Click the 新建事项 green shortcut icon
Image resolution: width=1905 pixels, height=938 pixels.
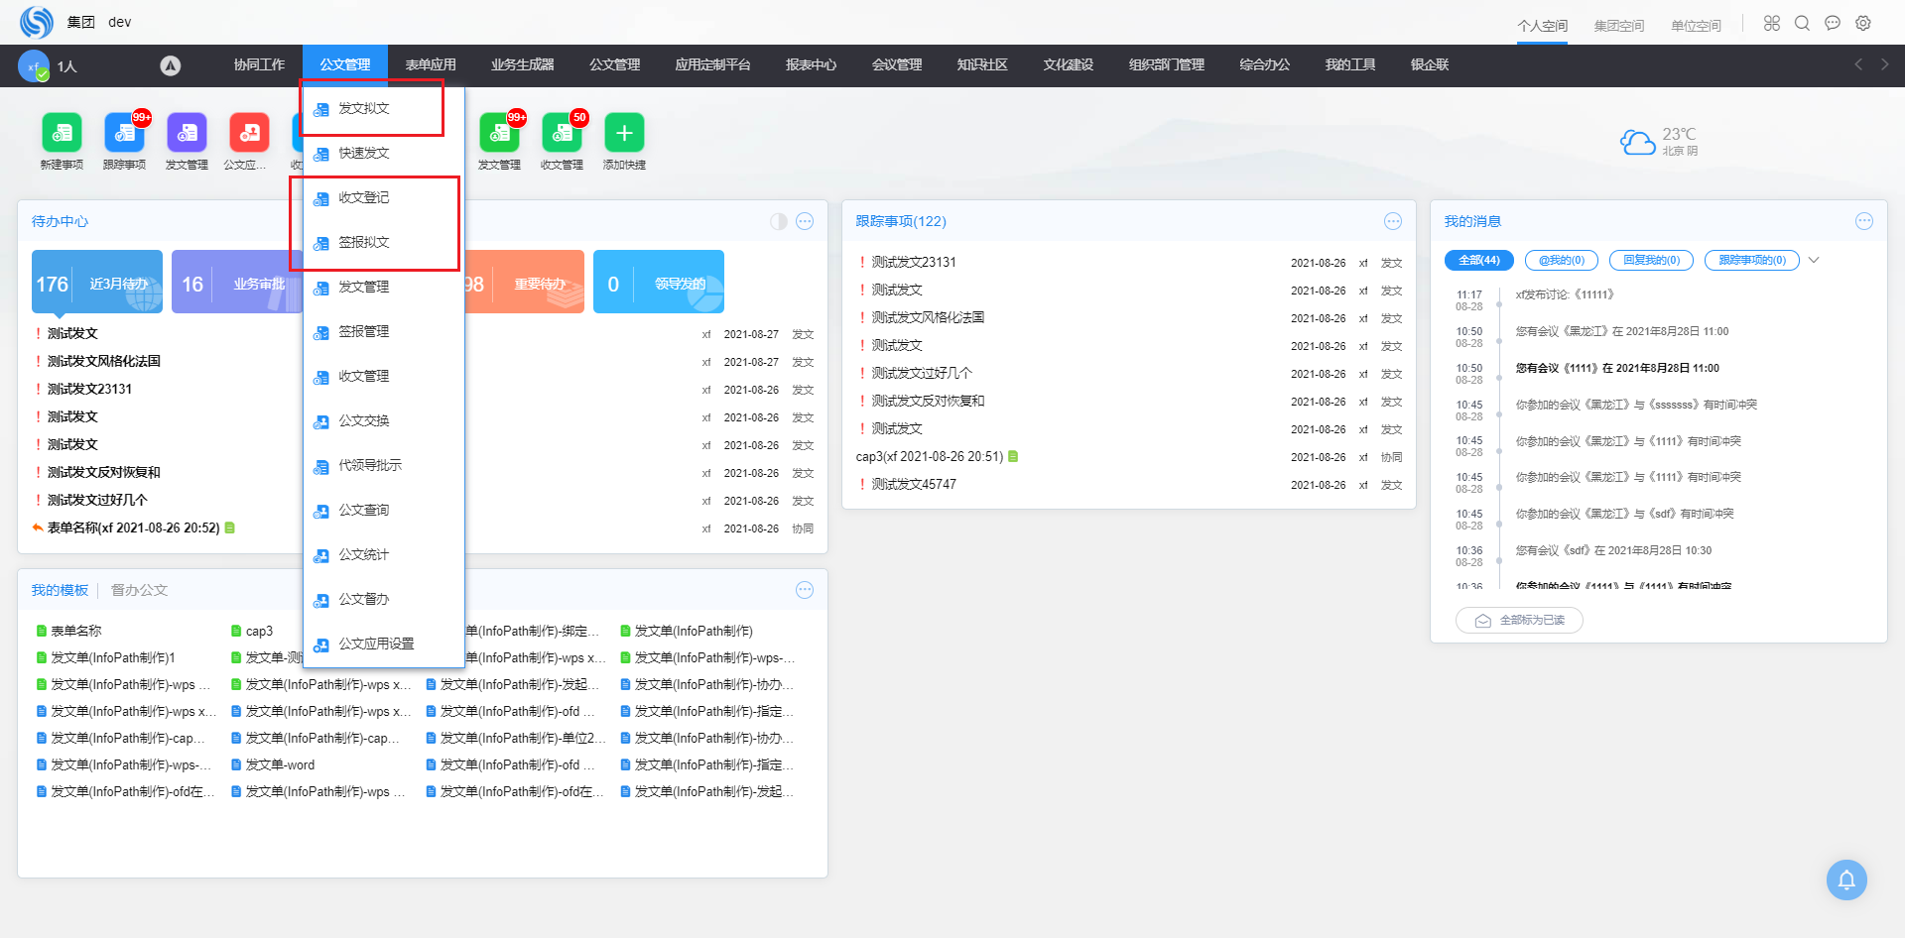[62, 133]
